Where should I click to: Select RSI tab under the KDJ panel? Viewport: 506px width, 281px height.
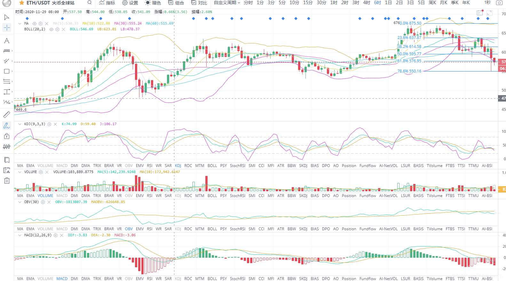149,166
